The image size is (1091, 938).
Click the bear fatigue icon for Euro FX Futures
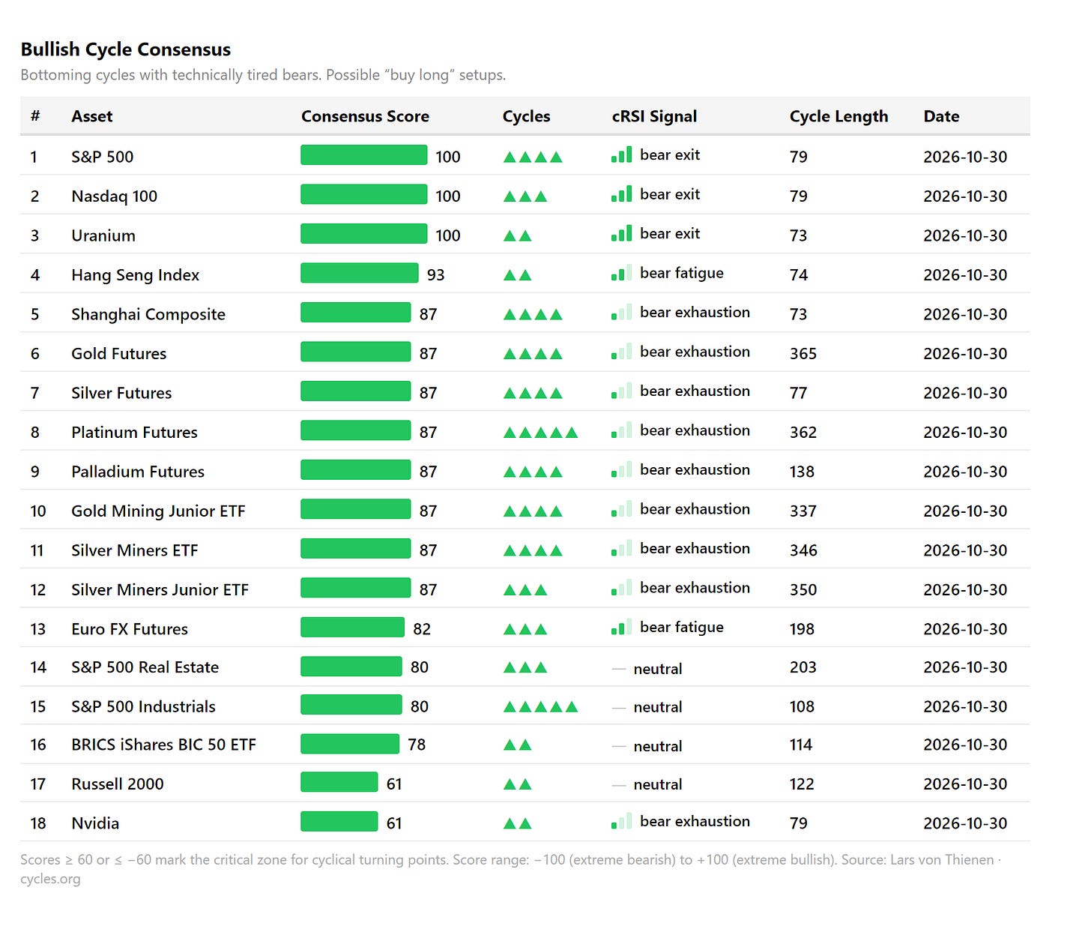click(x=621, y=627)
